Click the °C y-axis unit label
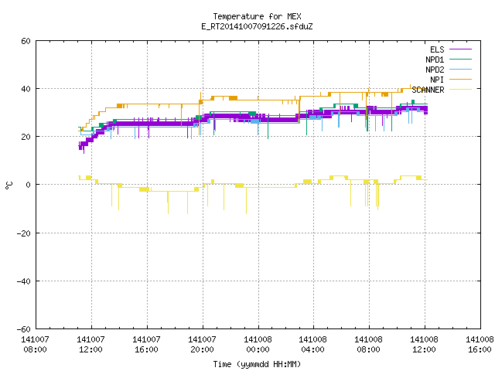The image size is (495, 371). click(x=9, y=185)
